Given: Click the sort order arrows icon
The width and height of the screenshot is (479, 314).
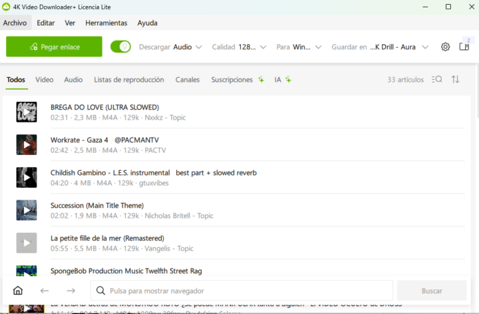Looking at the screenshot, I should tap(456, 79).
